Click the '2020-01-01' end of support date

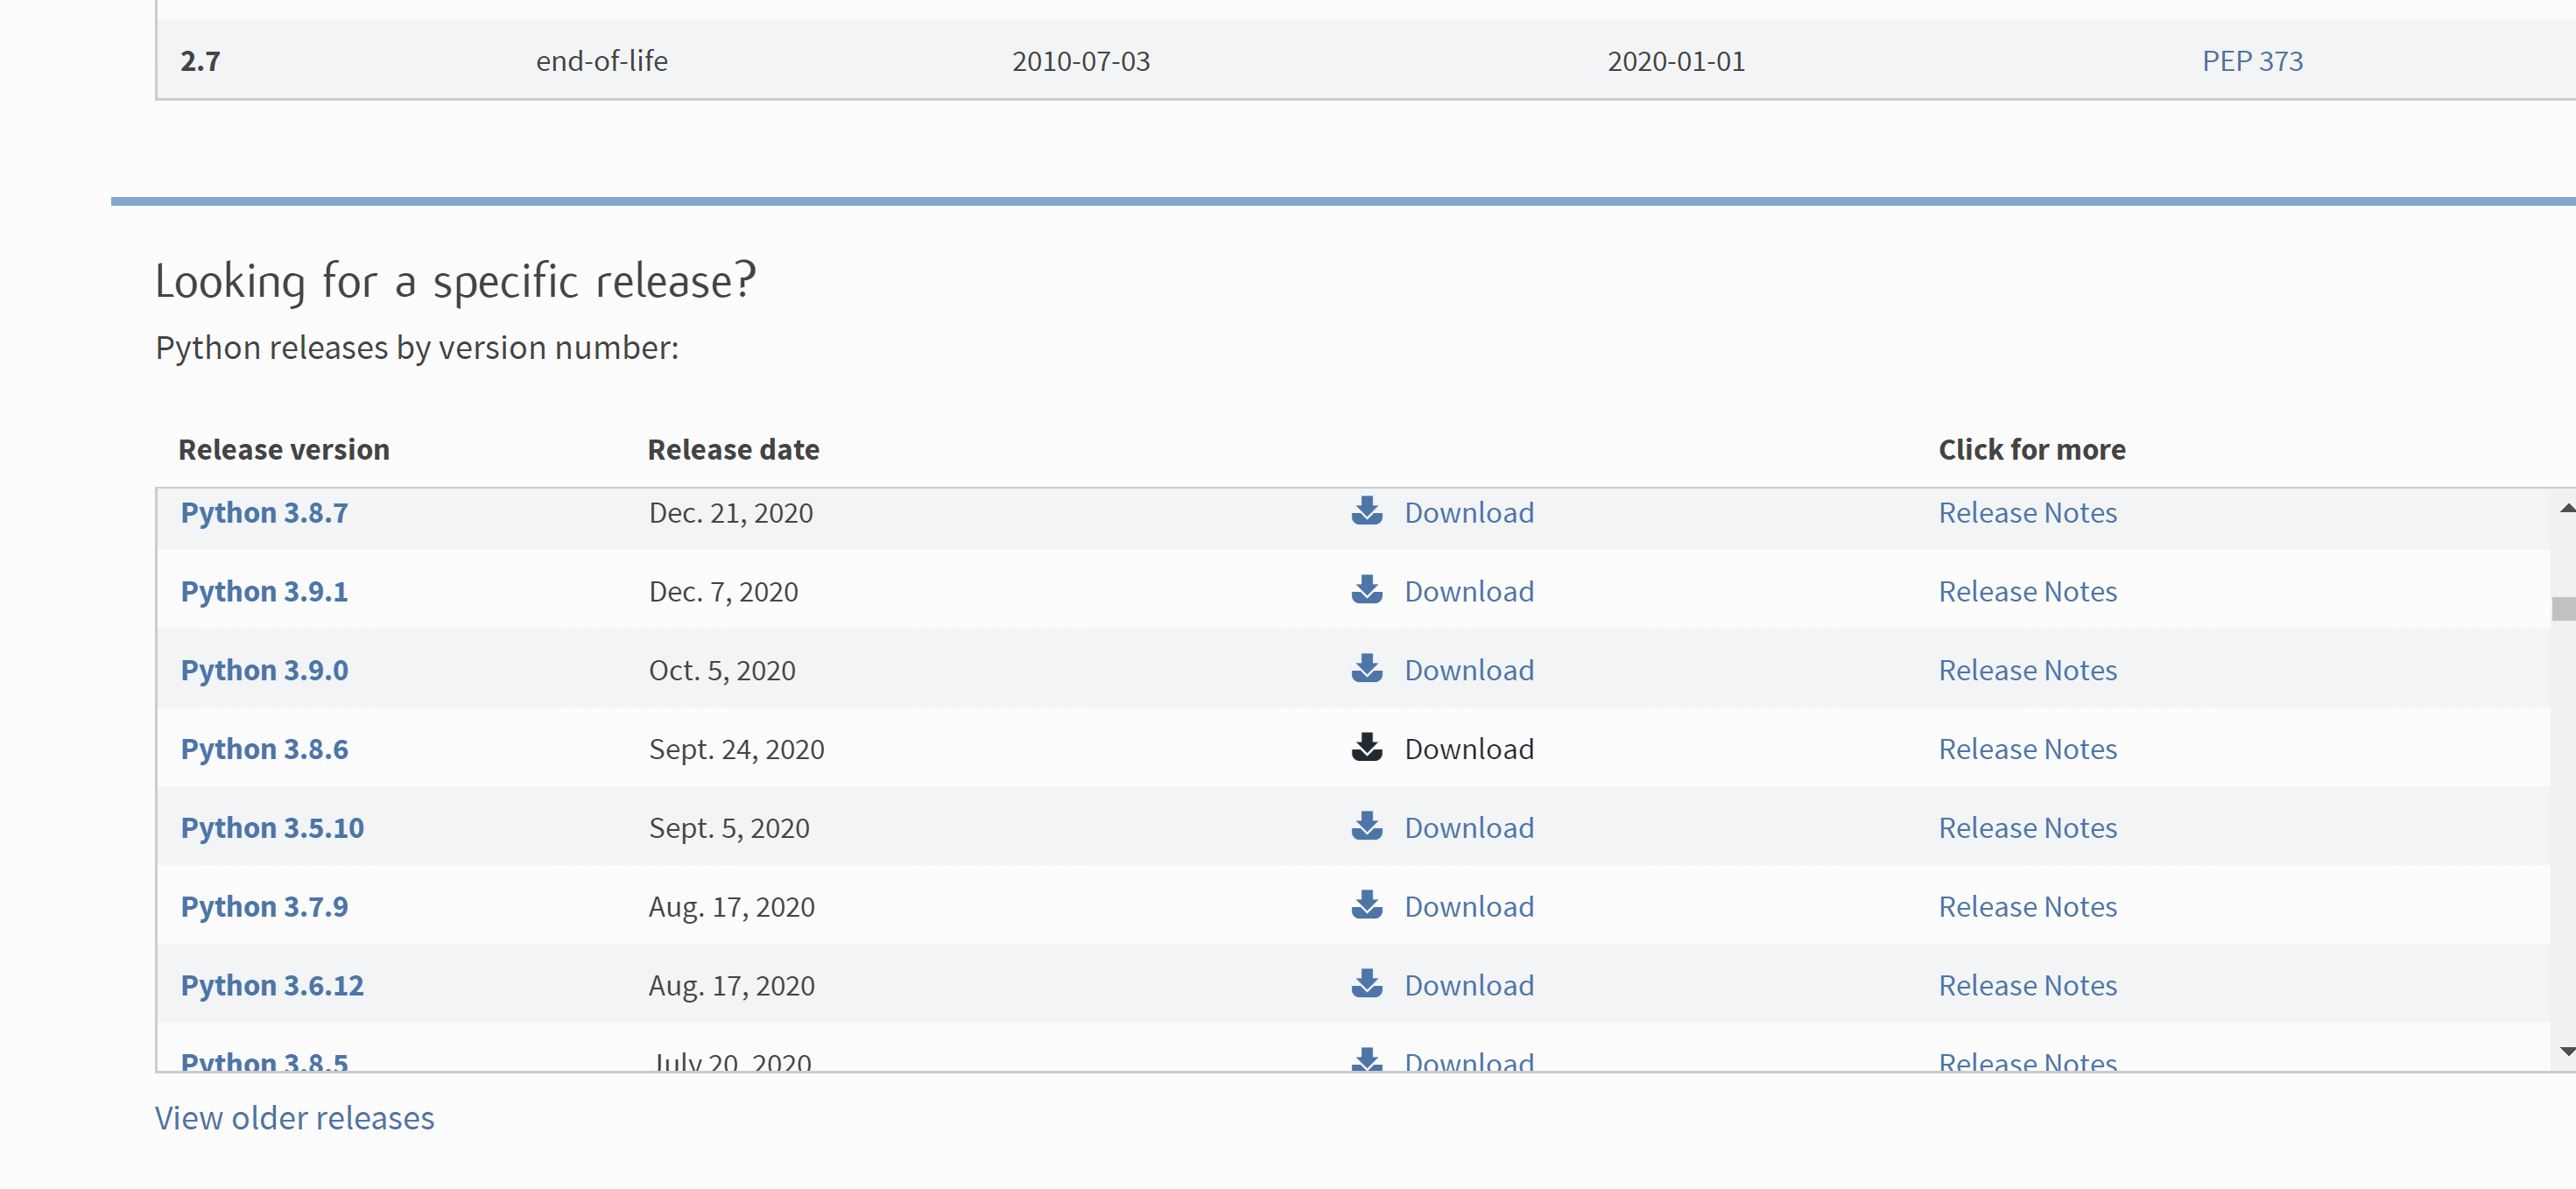1676,61
